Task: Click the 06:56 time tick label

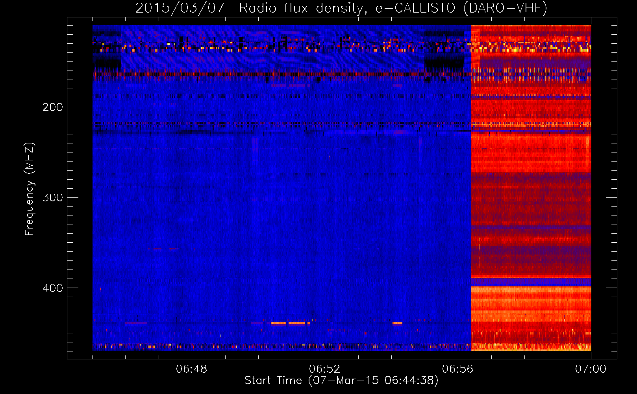Action: [458, 369]
